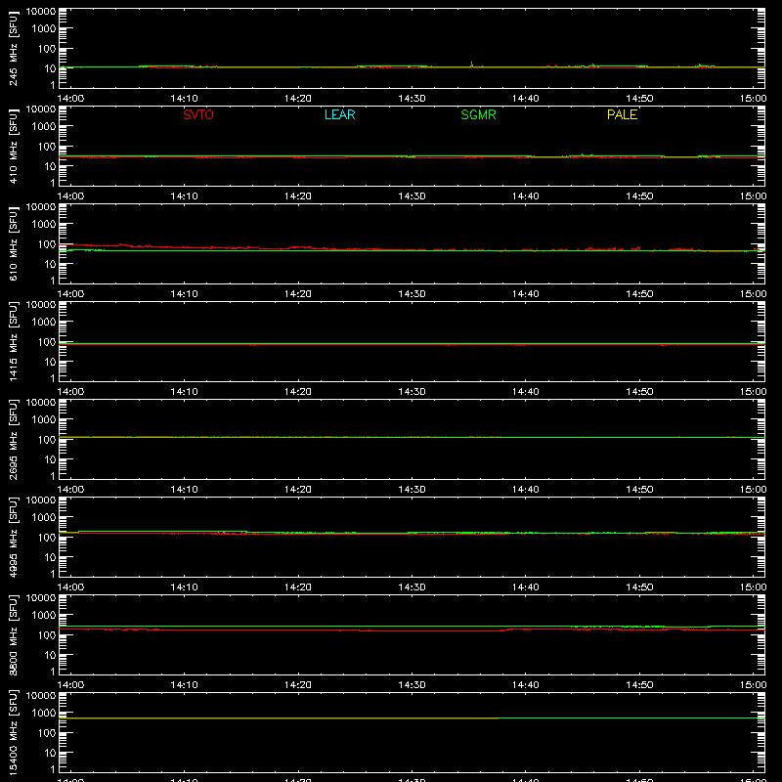Click the 15400 MHz [SFU] axis title
The width and height of the screenshot is (782, 782).
pos(13,732)
